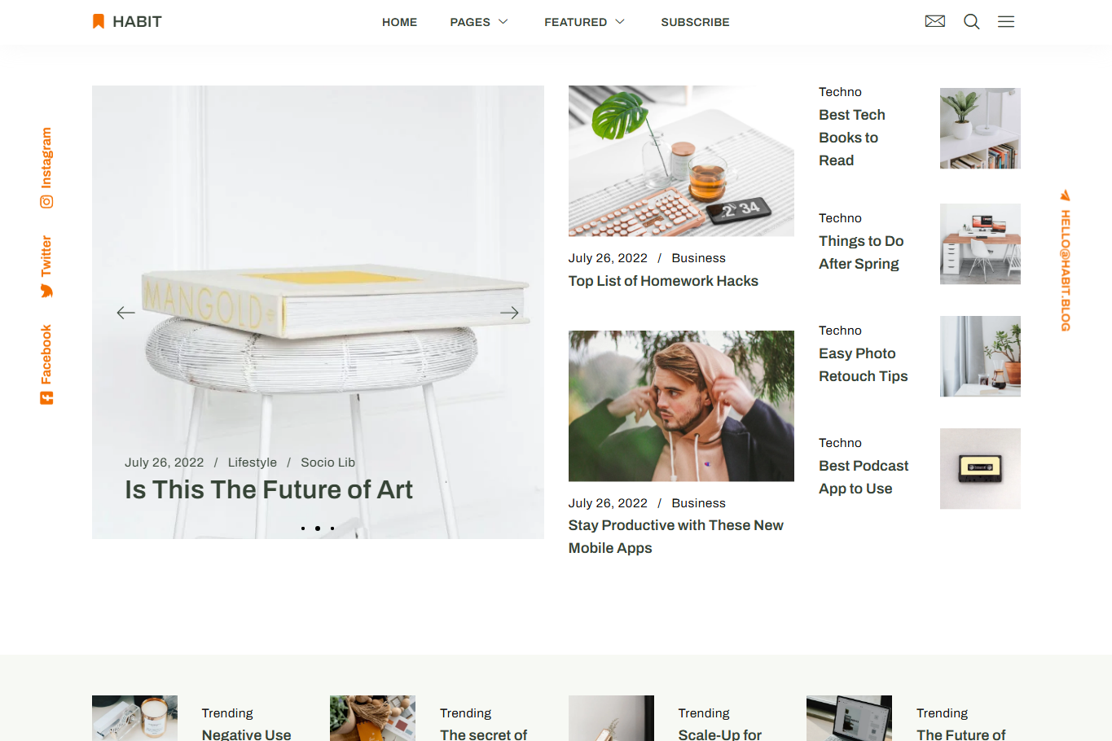Open the envelope mail icon

(935, 21)
